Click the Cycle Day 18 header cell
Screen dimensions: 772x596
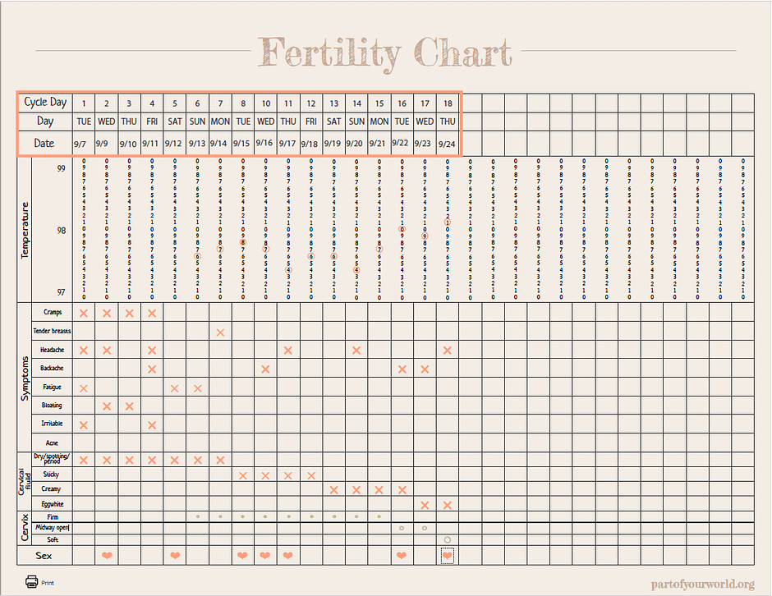click(448, 103)
